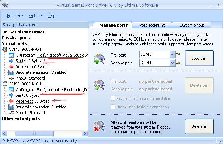The width and height of the screenshot is (223, 144).
Task: Click 'Sent: 0 Bytes' under COM2
Action: (x=27, y=95)
